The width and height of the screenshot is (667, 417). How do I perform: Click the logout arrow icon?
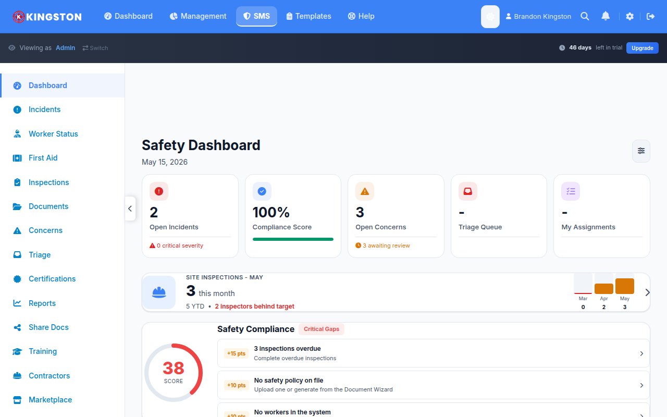pos(650,16)
